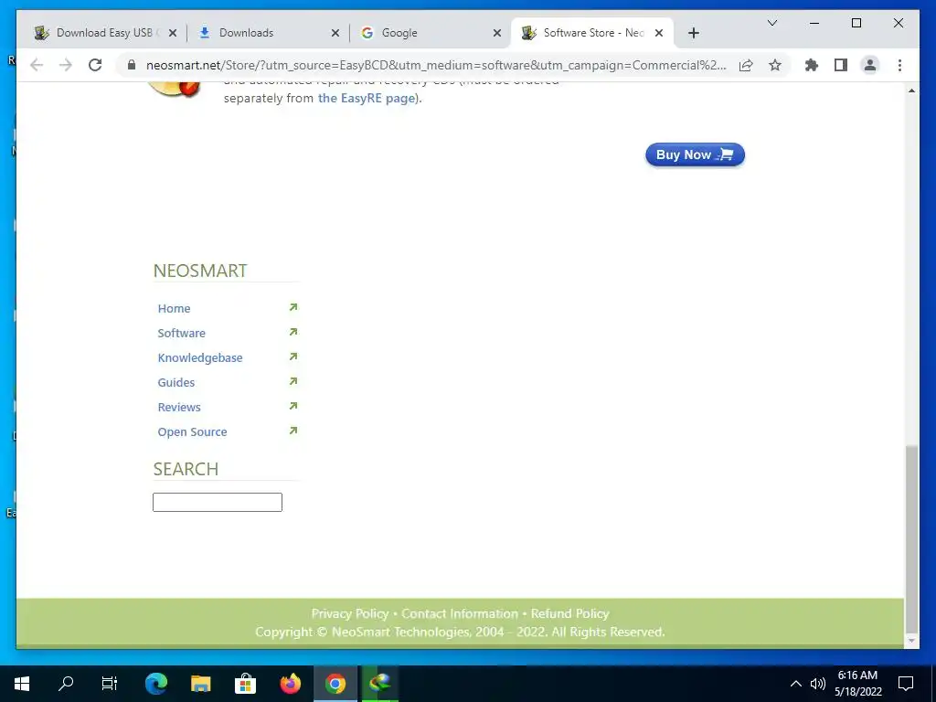Screen dimensions: 936x702
Task: Click arrow icon beside Open Source
Action: point(293,431)
